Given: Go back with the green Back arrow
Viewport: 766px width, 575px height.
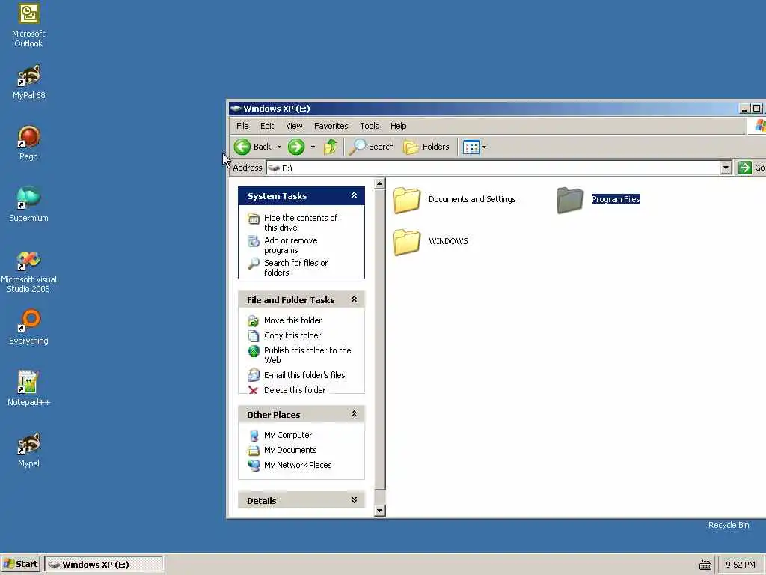Looking at the screenshot, I should coord(242,147).
